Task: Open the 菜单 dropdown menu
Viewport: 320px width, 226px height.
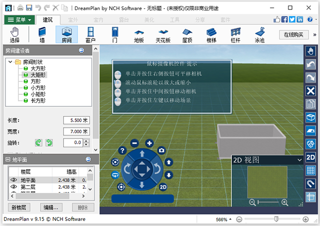Action: [20, 19]
